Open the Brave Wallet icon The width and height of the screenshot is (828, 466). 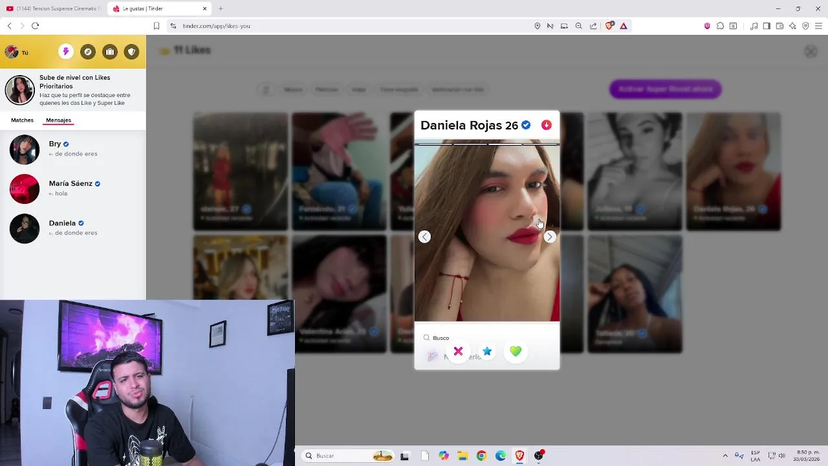(x=779, y=26)
